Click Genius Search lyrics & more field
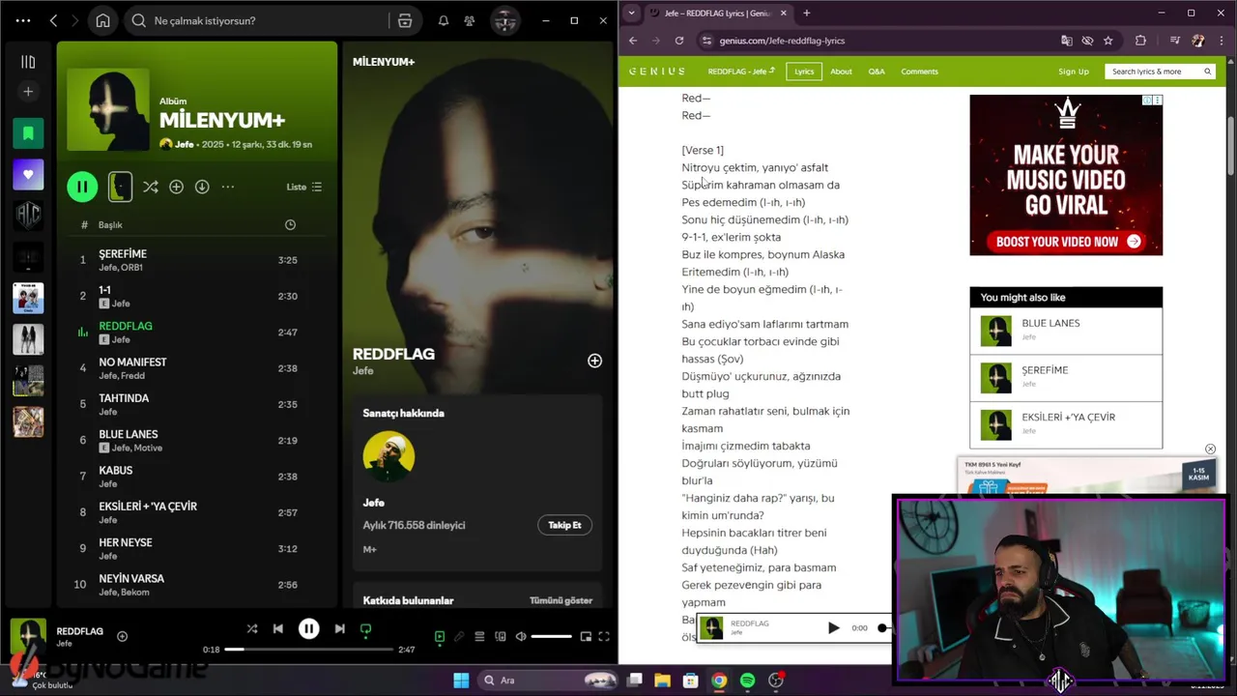 click(1160, 72)
